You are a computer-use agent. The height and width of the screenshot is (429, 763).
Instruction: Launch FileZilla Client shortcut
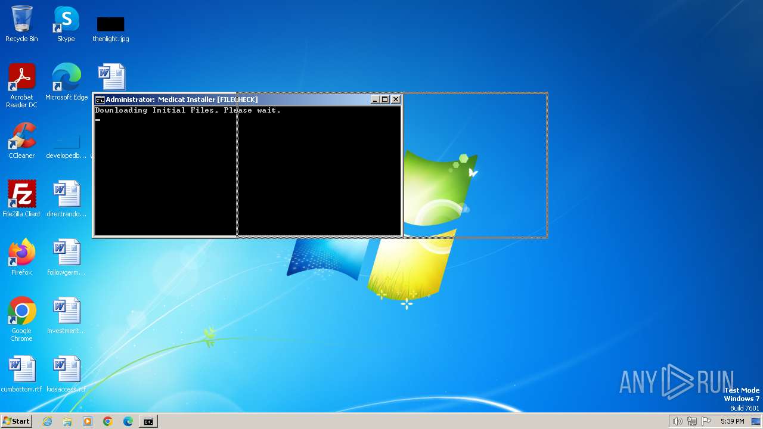tap(21, 199)
